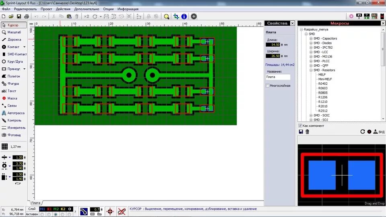Viewport: 386px width, 217px height.
Task: Click the pink ring macros icon
Action: pyautogui.click(x=351, y=16)
